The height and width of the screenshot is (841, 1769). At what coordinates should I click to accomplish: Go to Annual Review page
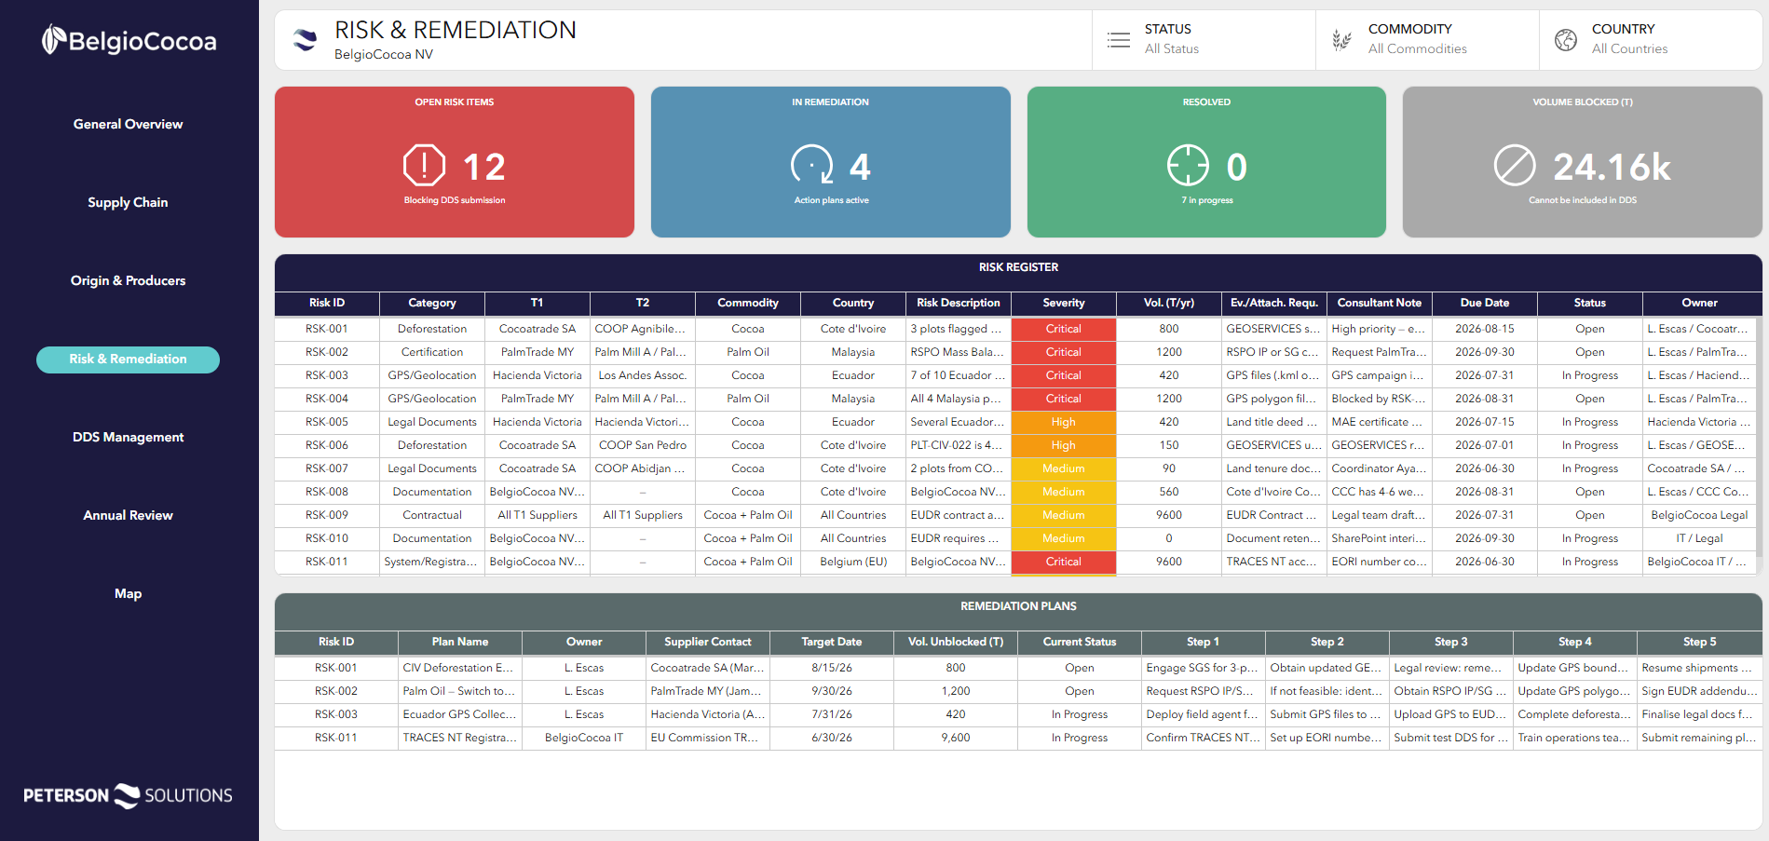click(129, 515)
